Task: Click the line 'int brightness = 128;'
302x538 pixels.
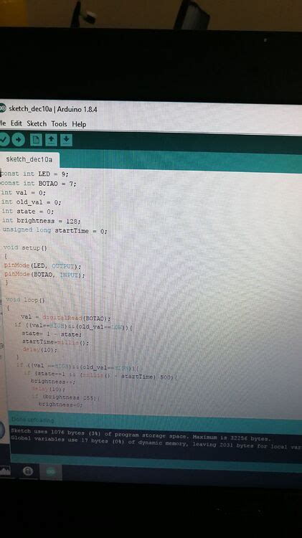Action: tap(41, 221)
